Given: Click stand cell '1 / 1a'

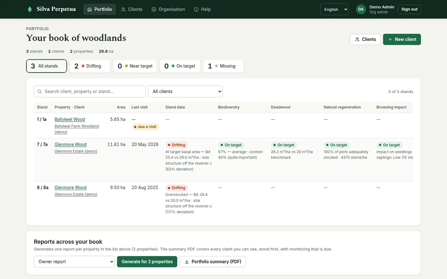Looking at the screenshot, I should (x=42, y=119).
